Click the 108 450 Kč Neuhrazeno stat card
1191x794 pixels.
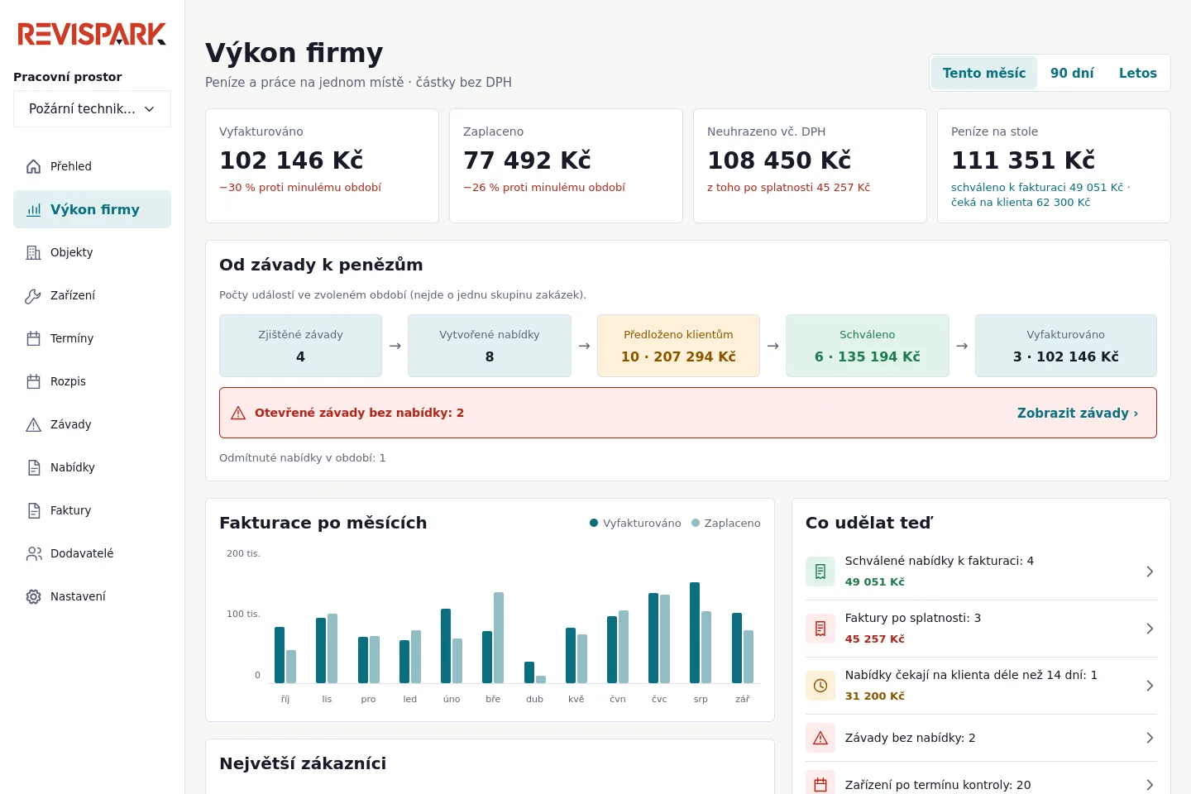pyautogui.click(x=810, y=165)
